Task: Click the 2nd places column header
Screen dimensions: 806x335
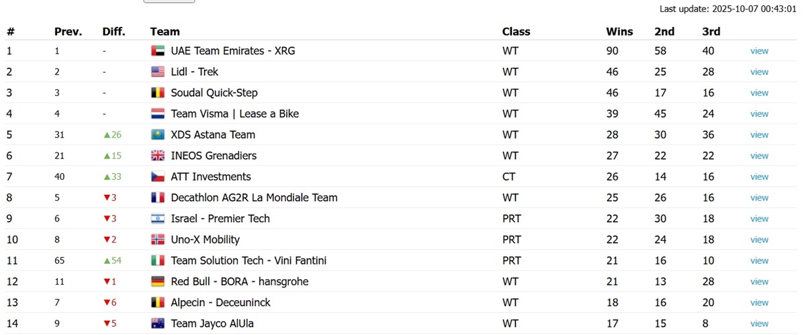Action: 664,32
